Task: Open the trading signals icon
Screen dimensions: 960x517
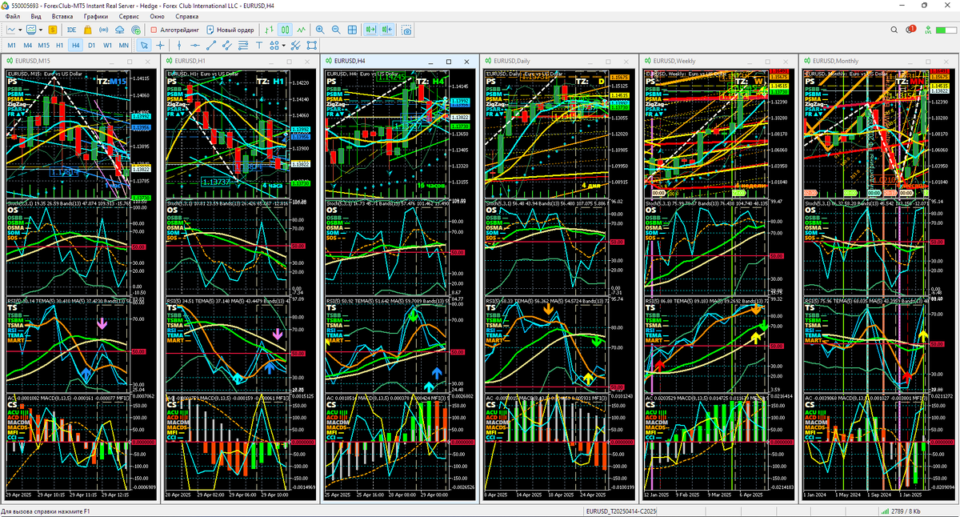Action: [104, 30]
